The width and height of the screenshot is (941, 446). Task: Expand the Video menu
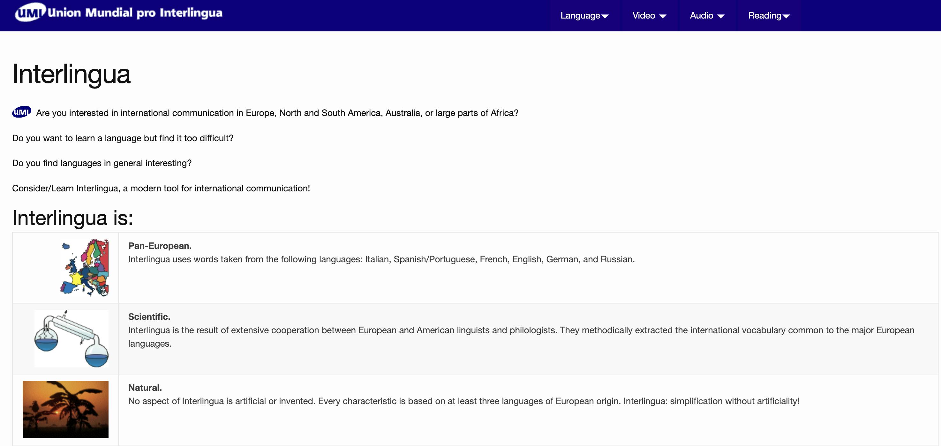[649, 15]
